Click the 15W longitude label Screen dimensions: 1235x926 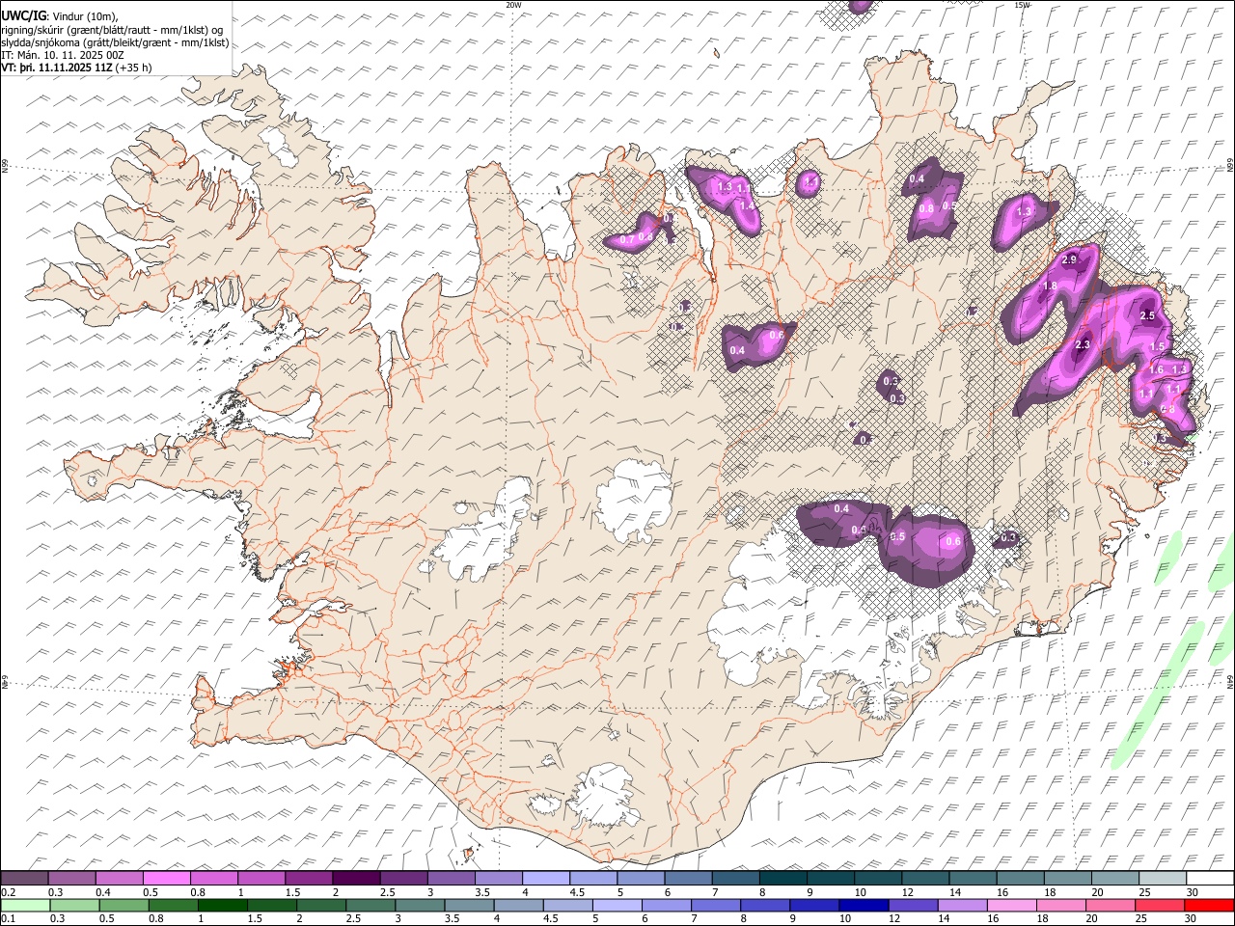point(1022,5)
